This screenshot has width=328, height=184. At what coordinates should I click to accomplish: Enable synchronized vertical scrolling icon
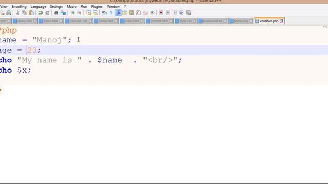[x=88, y=13]
